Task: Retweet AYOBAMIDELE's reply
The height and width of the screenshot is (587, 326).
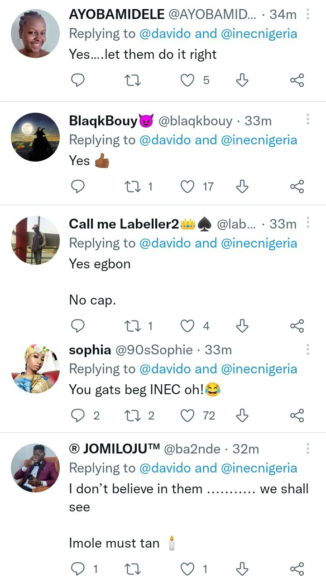Action: (x=133, y=81)
